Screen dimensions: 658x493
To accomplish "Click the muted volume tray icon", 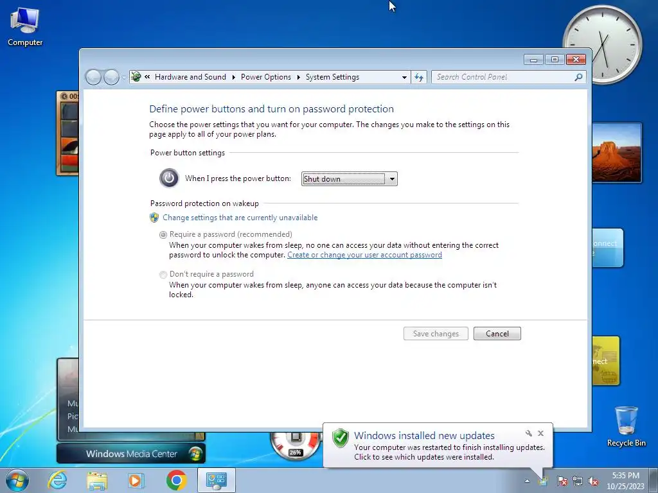I will click(593, 481).
